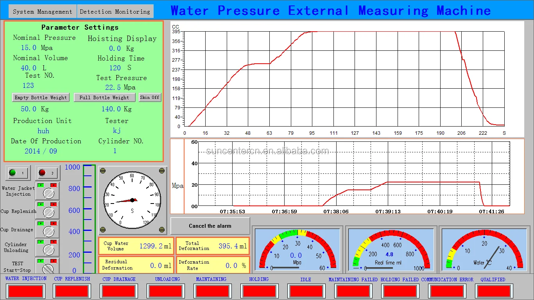The image size is (534, 300).
Task: Click the WATER INJECTION status indicator
Action: click(26, 291)
